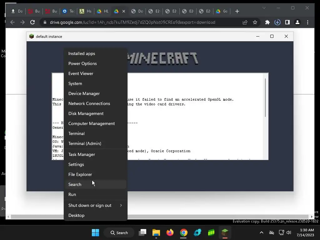Click the page's horizontal scrollbar right arrow
The image size is (320, 240).
(312, 217)
